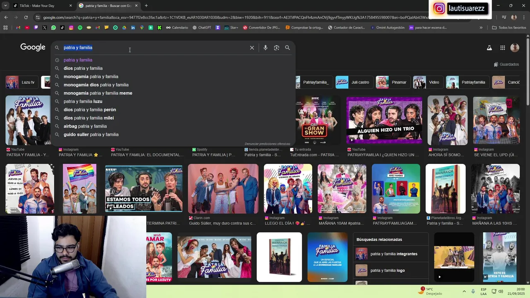
Task: Open ChatGPT bookmark
Action: (202, 28)
